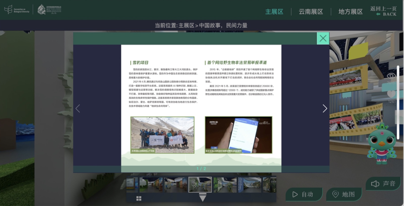The width and height of the screenshot is (404, 206).
Task: Open the CCTV phone screenshot image
Action: pyautogui.click(x=239, y=135)
